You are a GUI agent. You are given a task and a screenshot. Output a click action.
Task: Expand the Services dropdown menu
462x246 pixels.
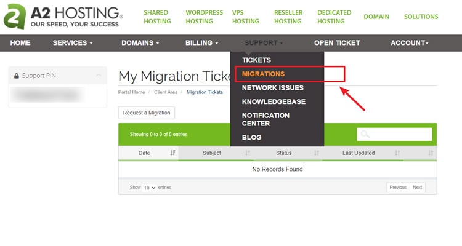click(x=73, y=43)
